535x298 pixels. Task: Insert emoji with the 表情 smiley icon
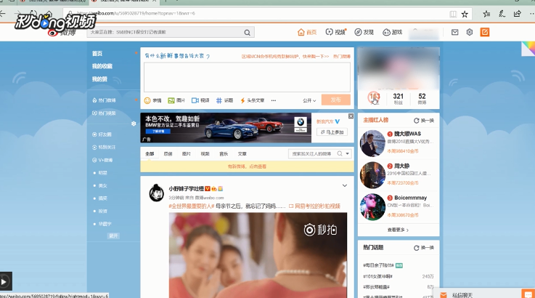(147, 100)
